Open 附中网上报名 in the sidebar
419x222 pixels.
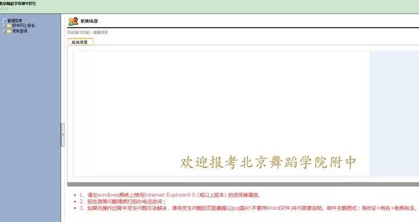point(24,26)
